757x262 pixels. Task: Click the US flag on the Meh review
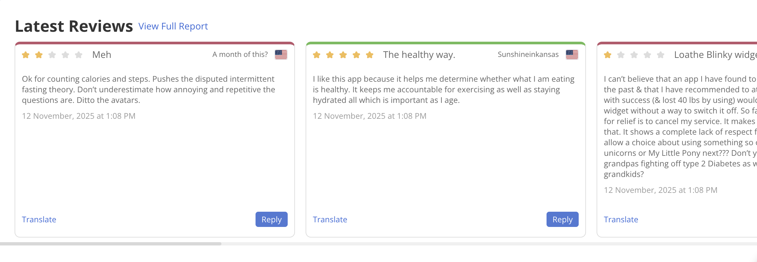[x=281, y=55]
